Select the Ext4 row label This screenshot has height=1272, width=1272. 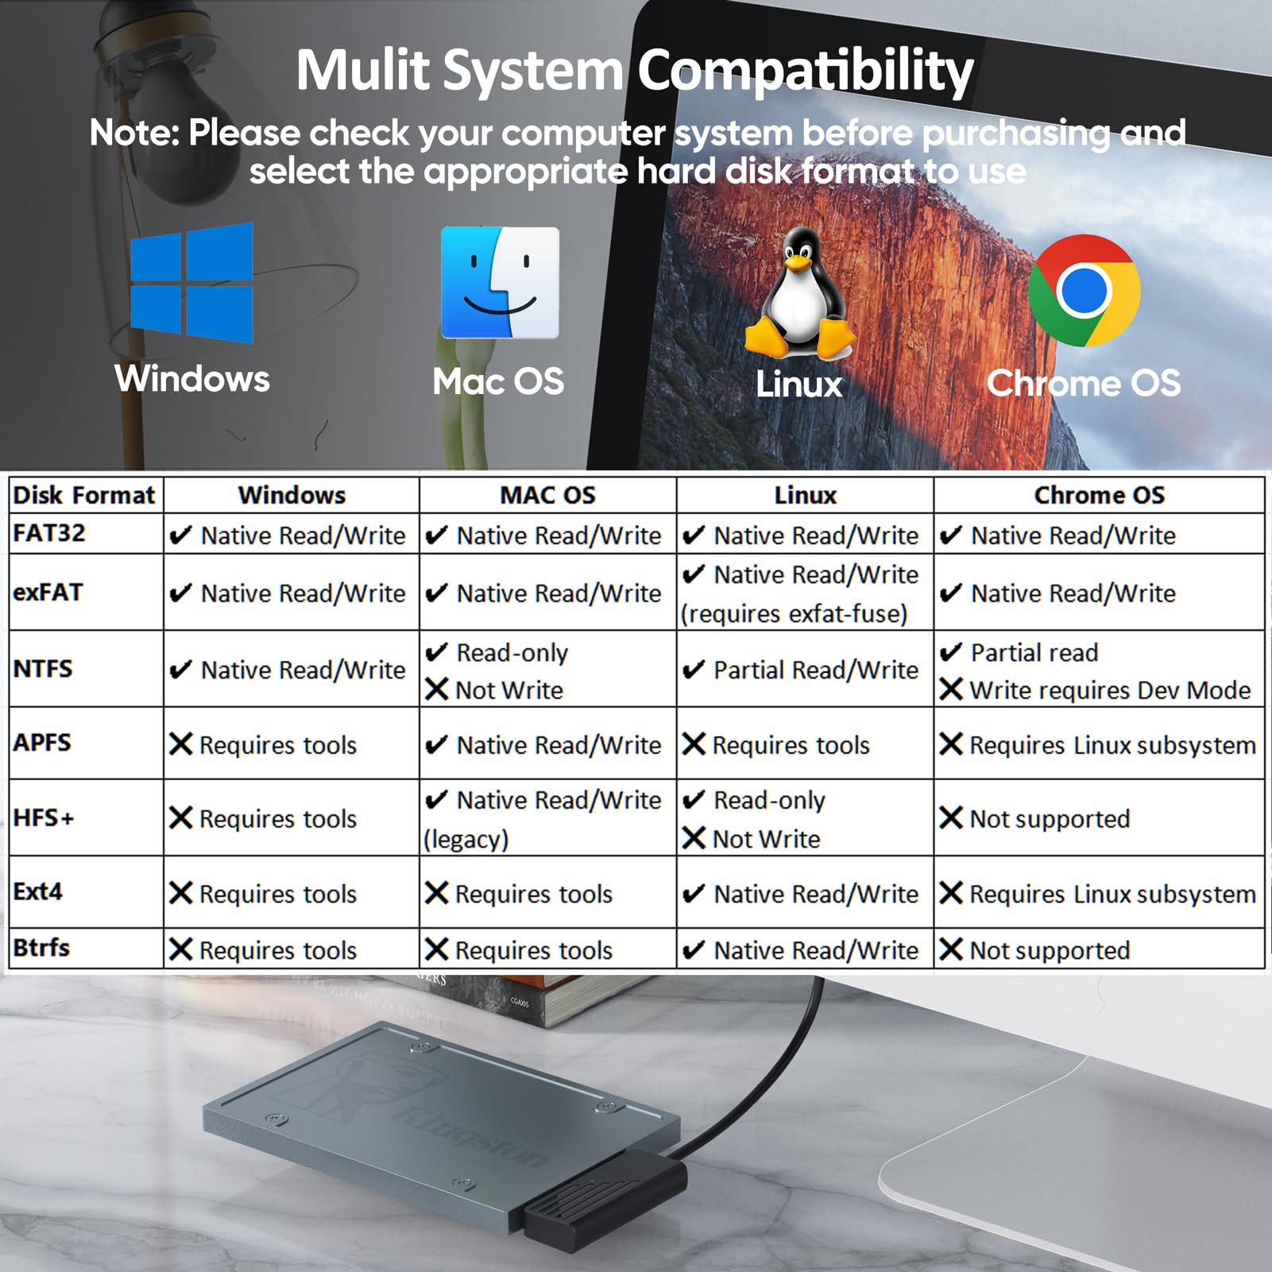[37, 891]
